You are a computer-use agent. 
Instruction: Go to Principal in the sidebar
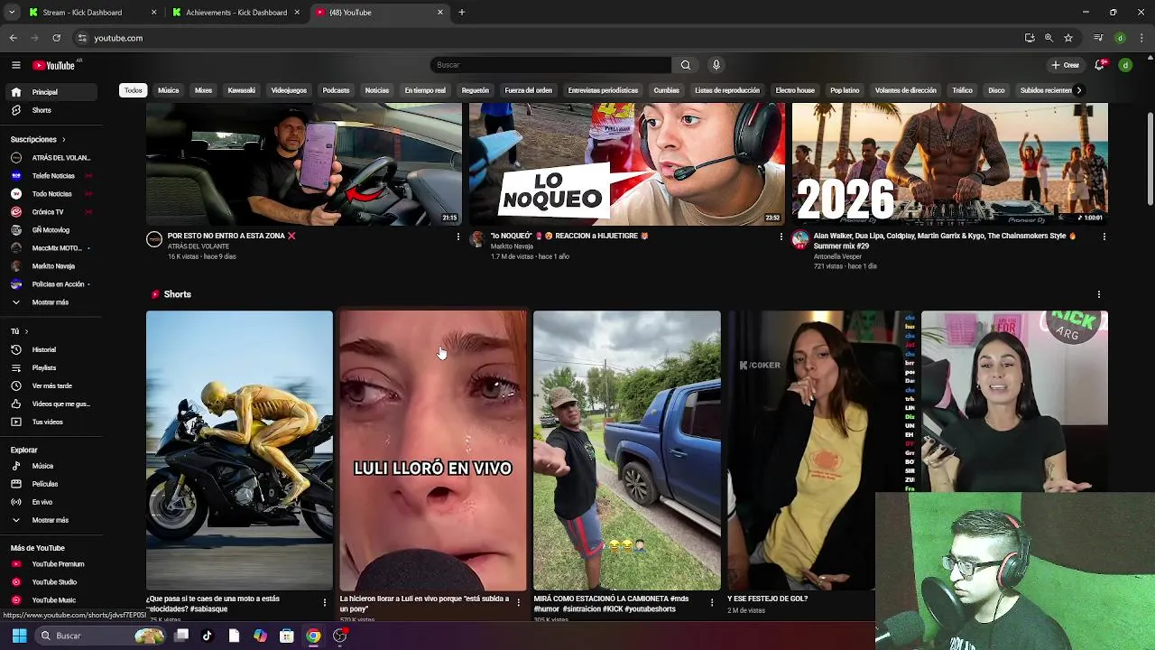click(50, 92)
